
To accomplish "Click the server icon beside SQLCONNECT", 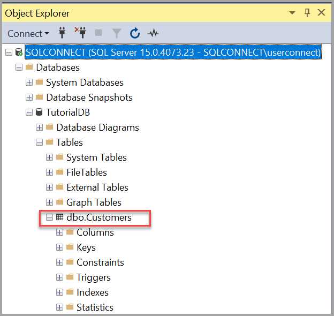I will pos(19,52).
